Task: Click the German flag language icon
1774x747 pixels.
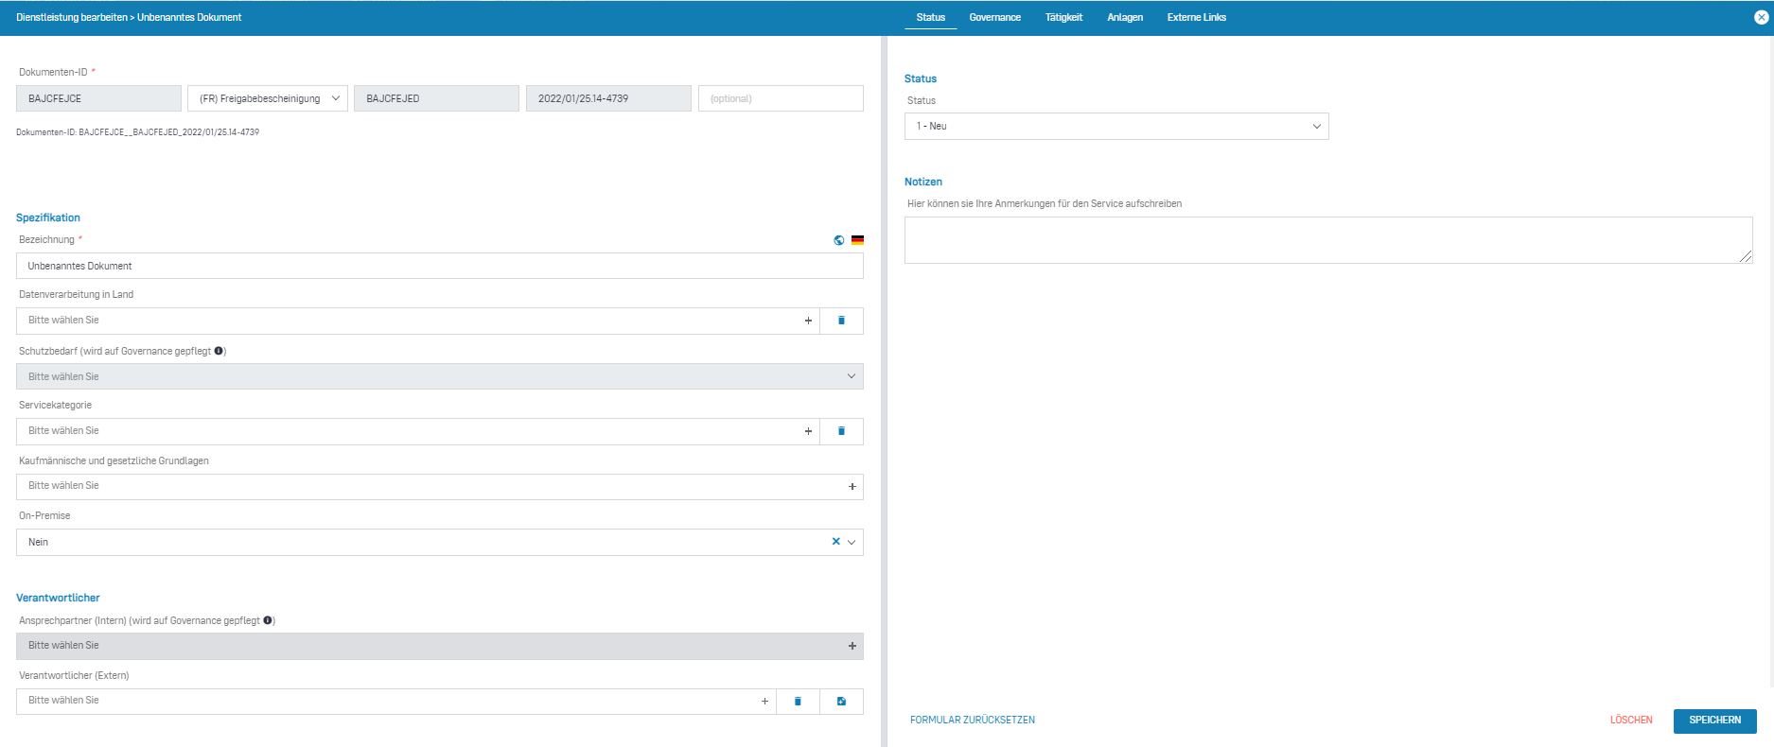Action: pos(857,240)
